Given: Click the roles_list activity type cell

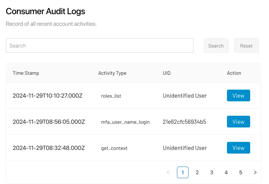Looking at the screenshot, I should 111,96.
